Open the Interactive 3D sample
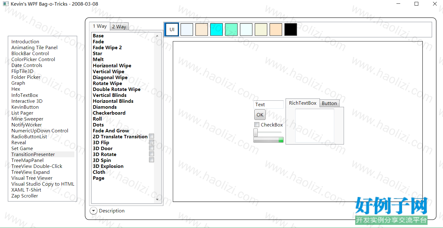 (x=27, y=101)
